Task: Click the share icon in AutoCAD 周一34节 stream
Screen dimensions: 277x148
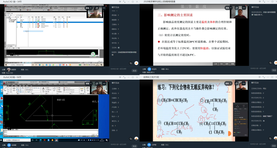Action: [97, 8]
